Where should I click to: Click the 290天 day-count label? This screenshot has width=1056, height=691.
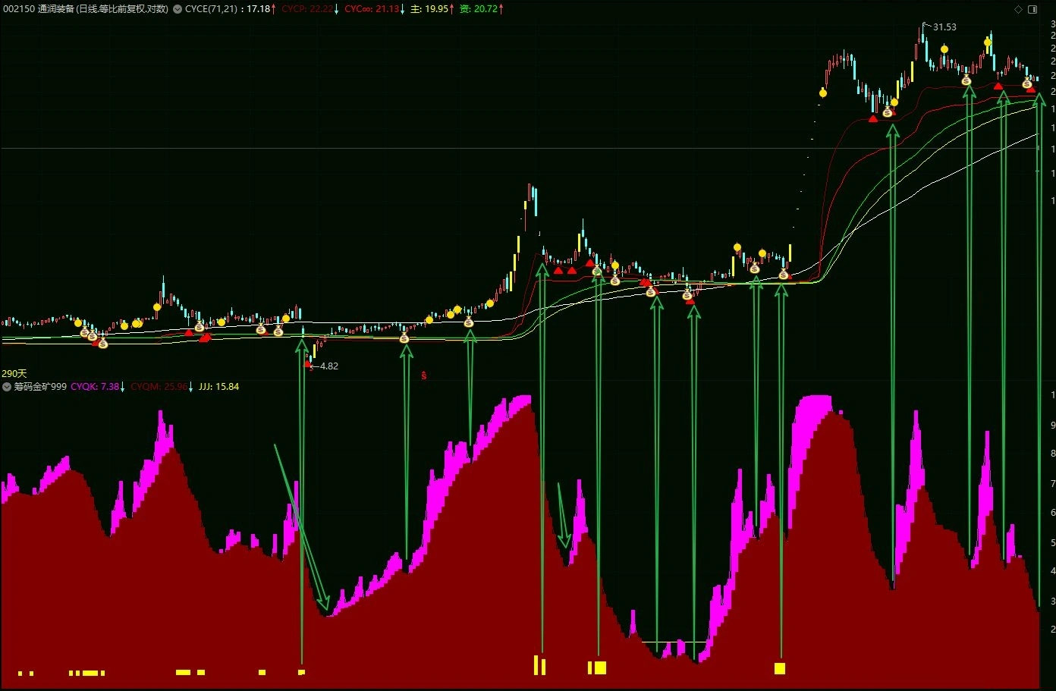pos(14,374)
